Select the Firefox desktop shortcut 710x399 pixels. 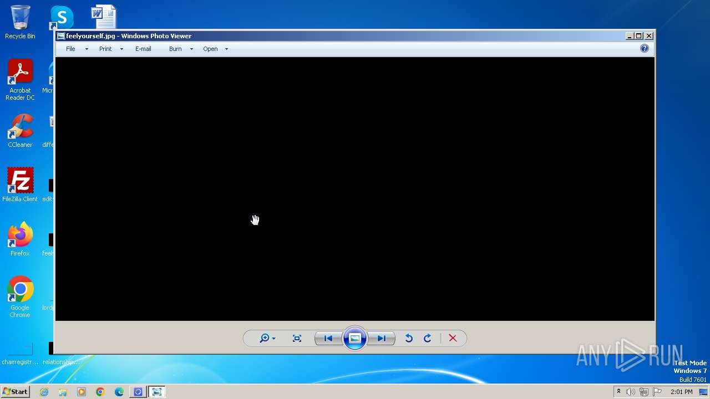[20, 239]
